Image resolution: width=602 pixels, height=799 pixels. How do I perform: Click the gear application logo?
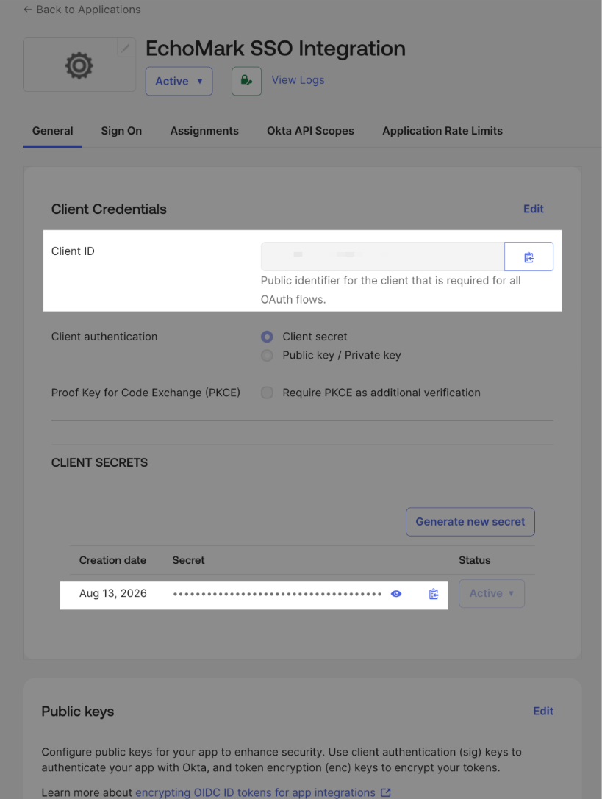pyautogui.click(x=79, y=65)
